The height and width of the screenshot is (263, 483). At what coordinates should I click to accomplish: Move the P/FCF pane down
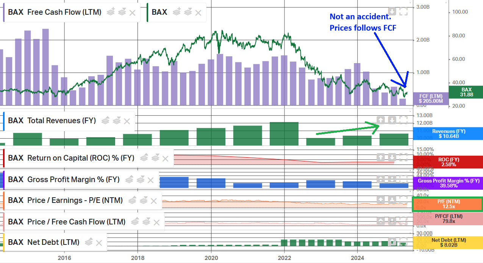392,221
